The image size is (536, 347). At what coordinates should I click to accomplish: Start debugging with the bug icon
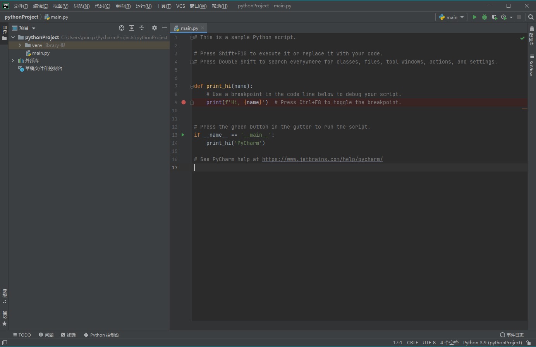coord(484,17)
